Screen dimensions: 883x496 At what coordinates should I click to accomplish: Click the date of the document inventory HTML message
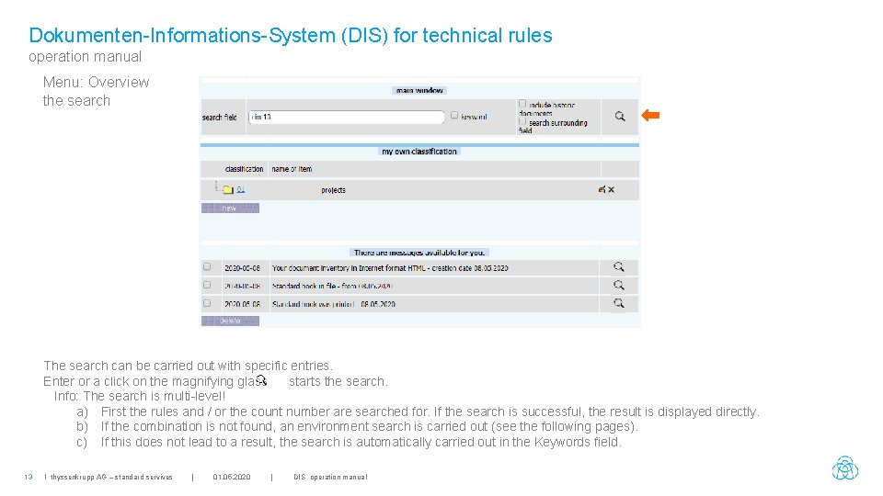[242, 268]
